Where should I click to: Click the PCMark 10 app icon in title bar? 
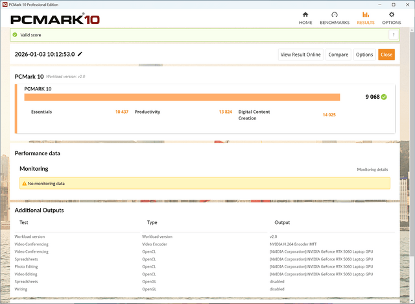(5, 5)
